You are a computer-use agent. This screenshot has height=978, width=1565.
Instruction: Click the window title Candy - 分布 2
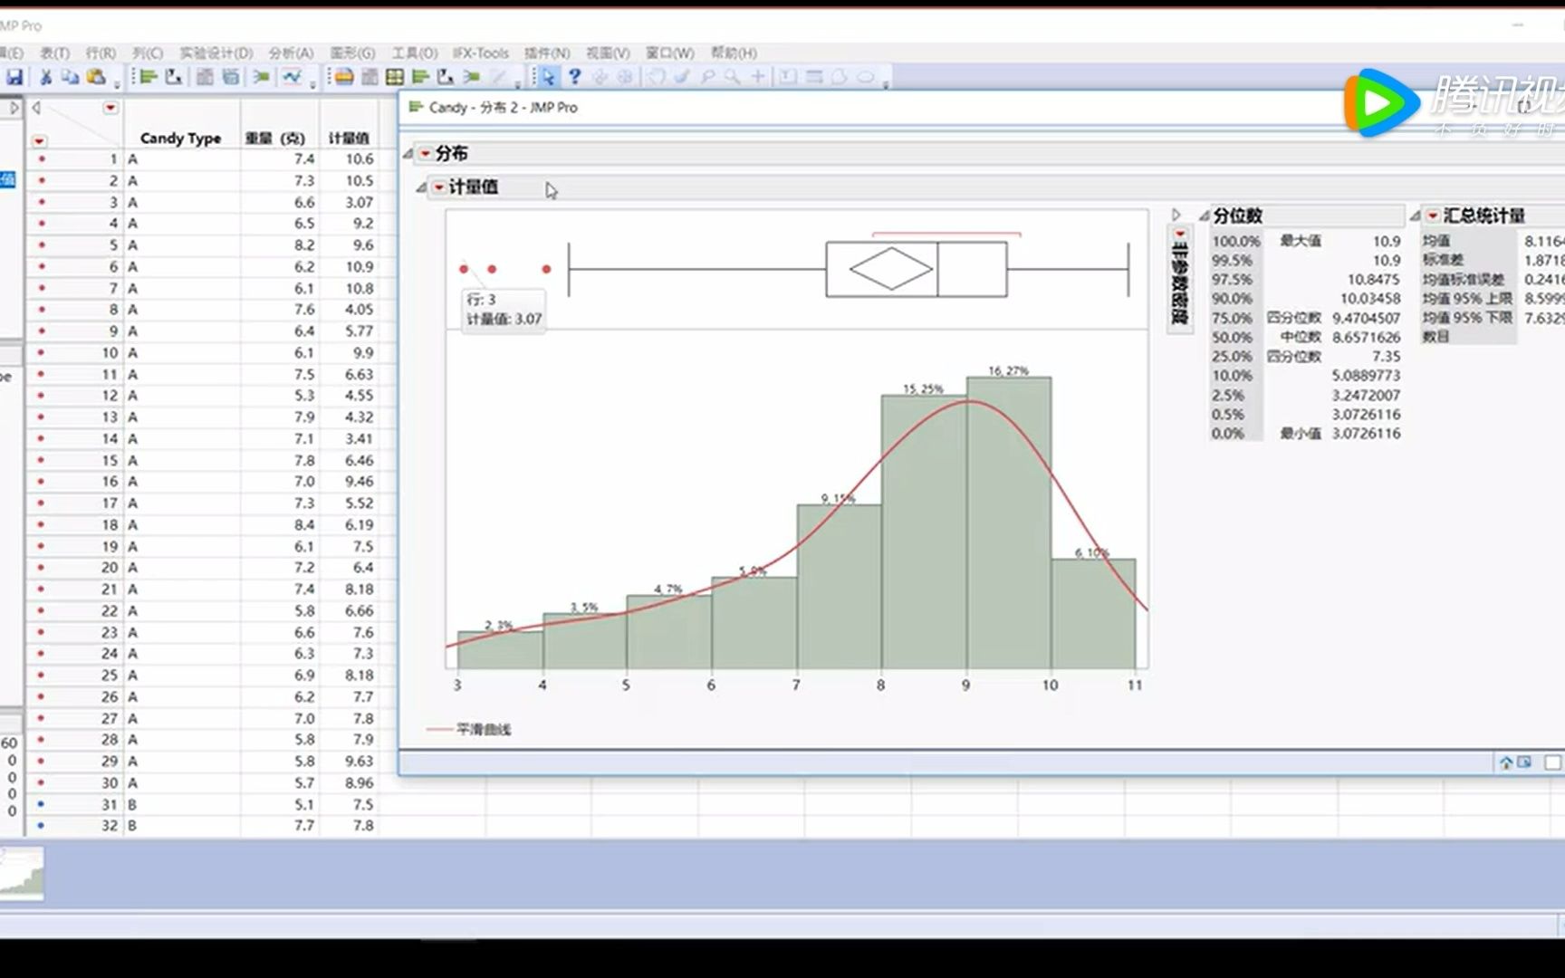[503, 108]
